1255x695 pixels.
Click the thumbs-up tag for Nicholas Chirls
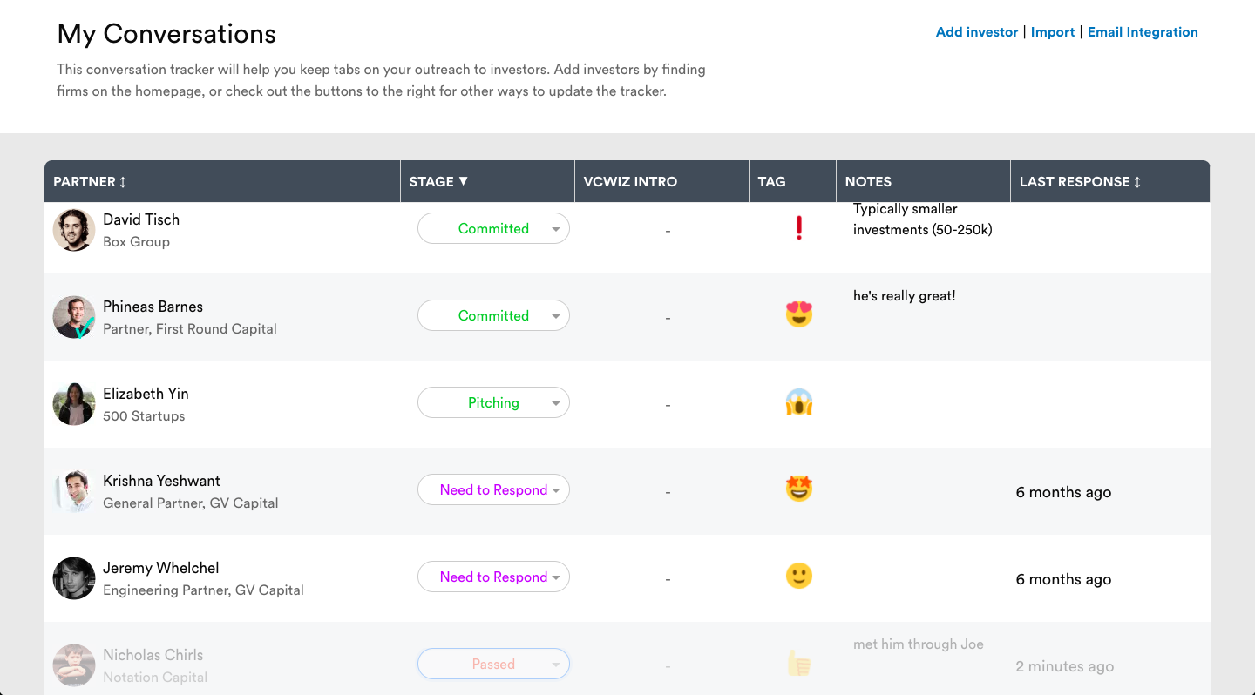pos(799,665)
